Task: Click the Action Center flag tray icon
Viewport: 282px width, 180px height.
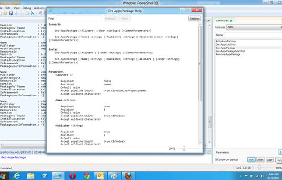Action: (246, 176)
